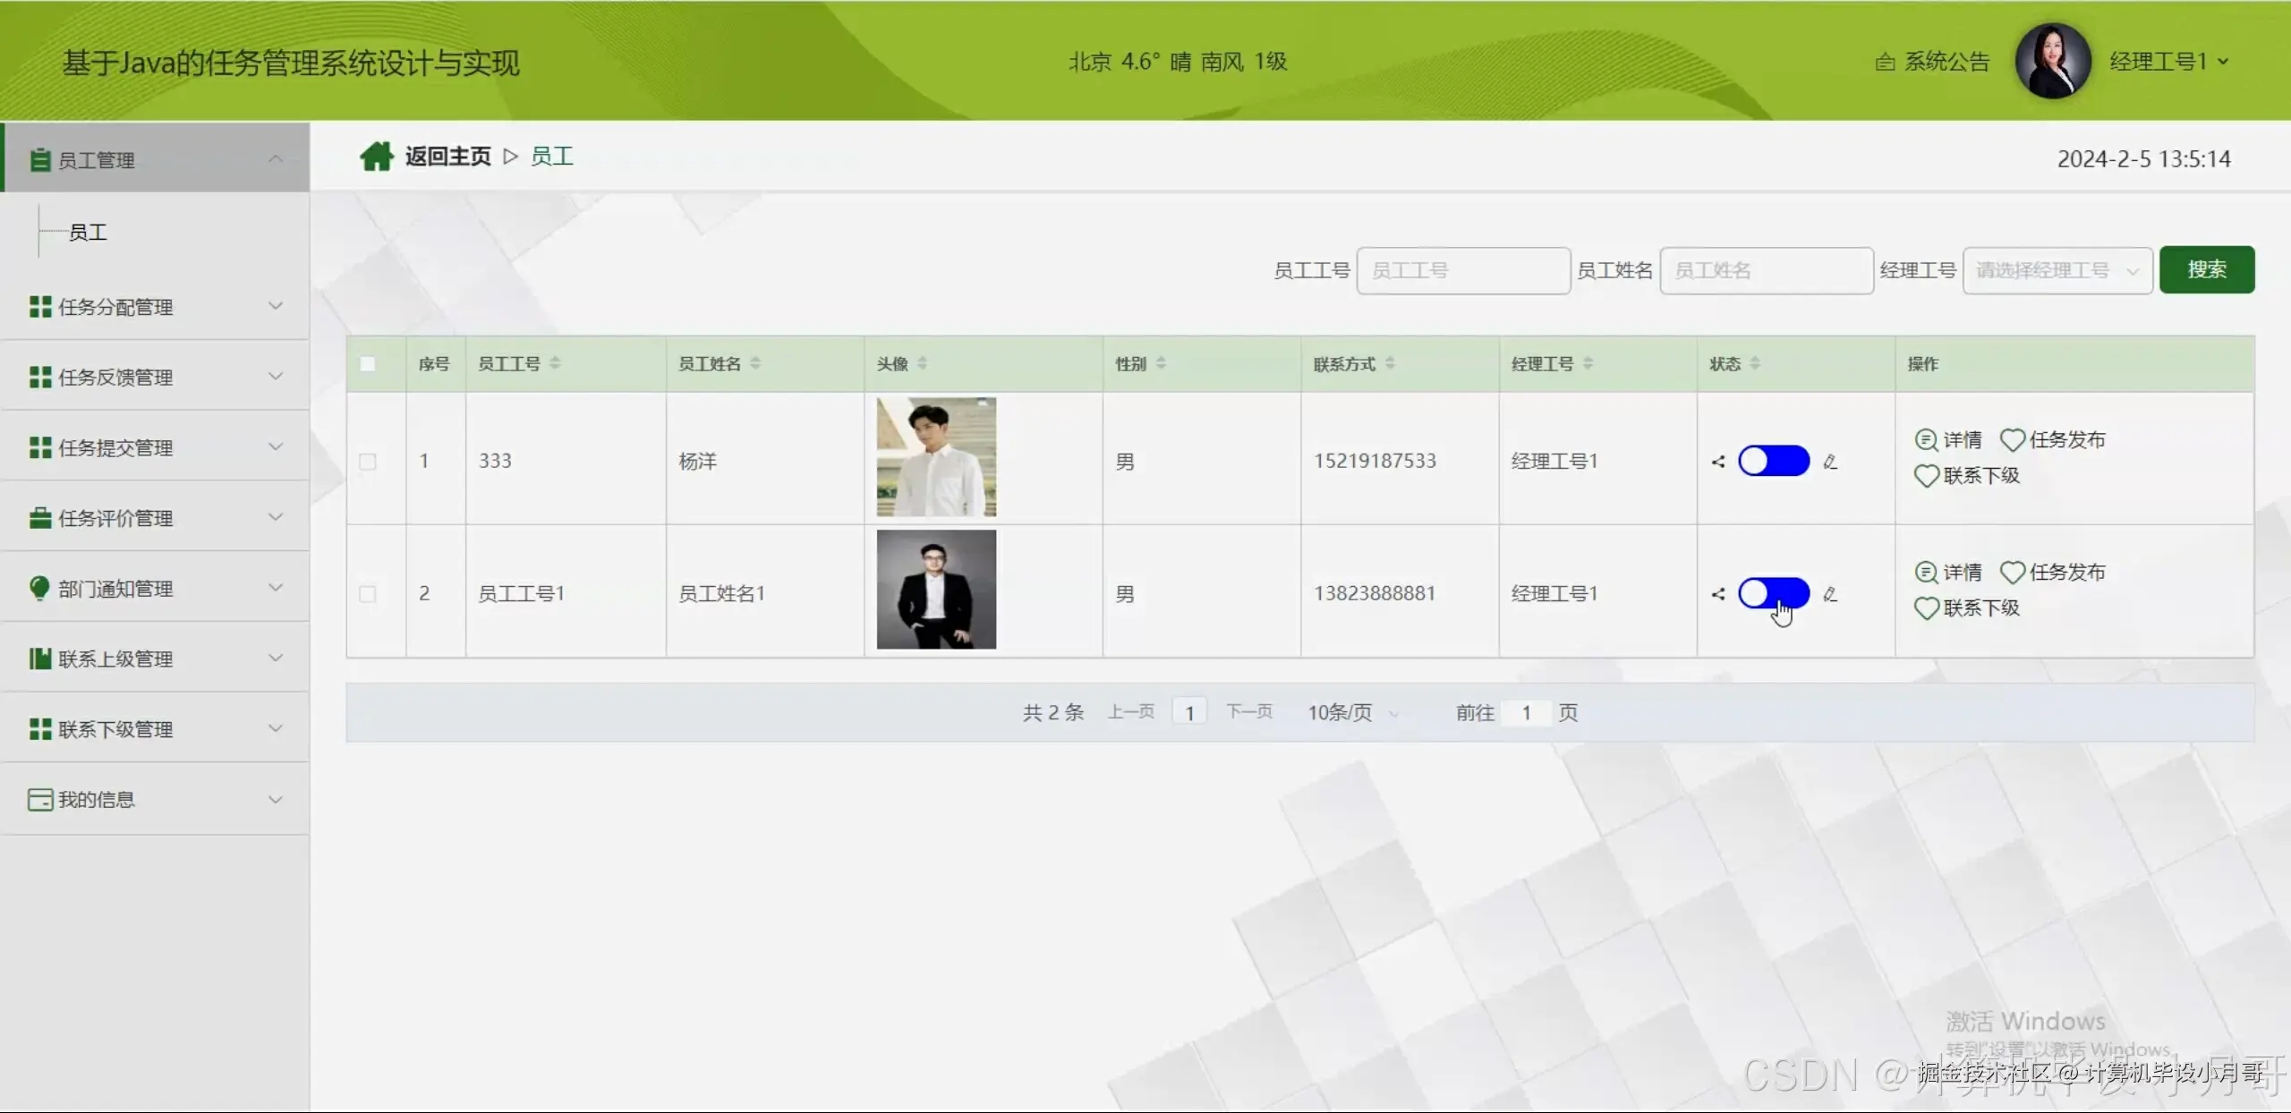
Task: Check the select-all checkbox in table header
Action: (367, 364)
